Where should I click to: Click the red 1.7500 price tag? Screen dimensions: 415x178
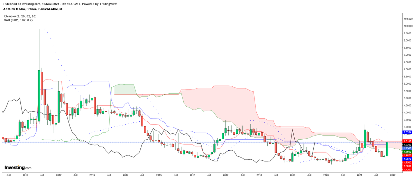pyautogui.click(x=407, y=162)
